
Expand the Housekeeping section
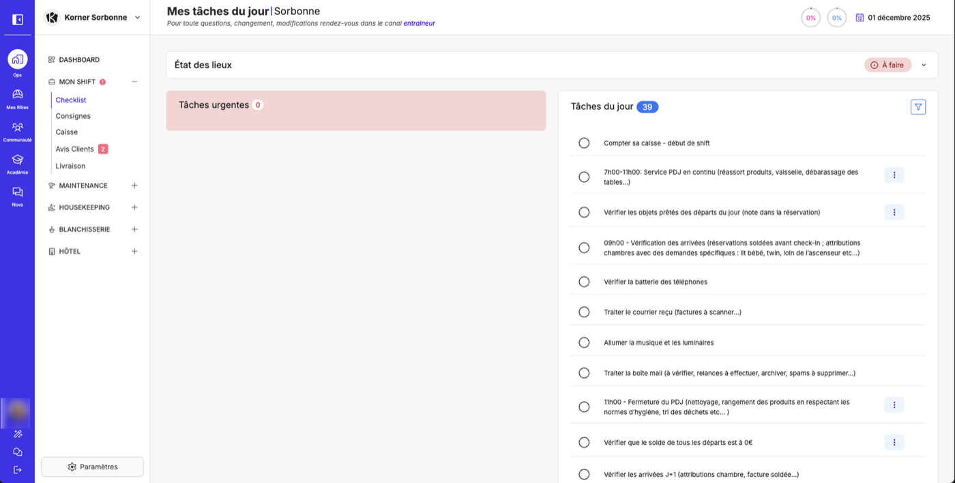pos(134,207)
